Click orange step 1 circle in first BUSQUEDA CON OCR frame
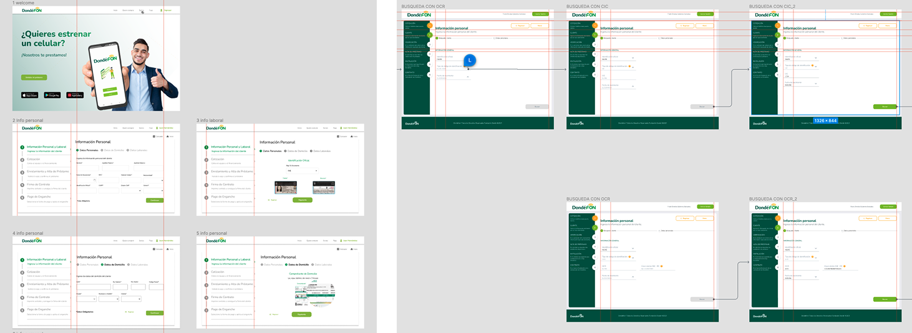Screen dimensions: 912x333 [x=429, y=26]
